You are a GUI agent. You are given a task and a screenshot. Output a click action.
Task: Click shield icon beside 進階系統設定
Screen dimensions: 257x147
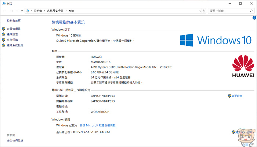pyautogui.click(x=3, y=45)
